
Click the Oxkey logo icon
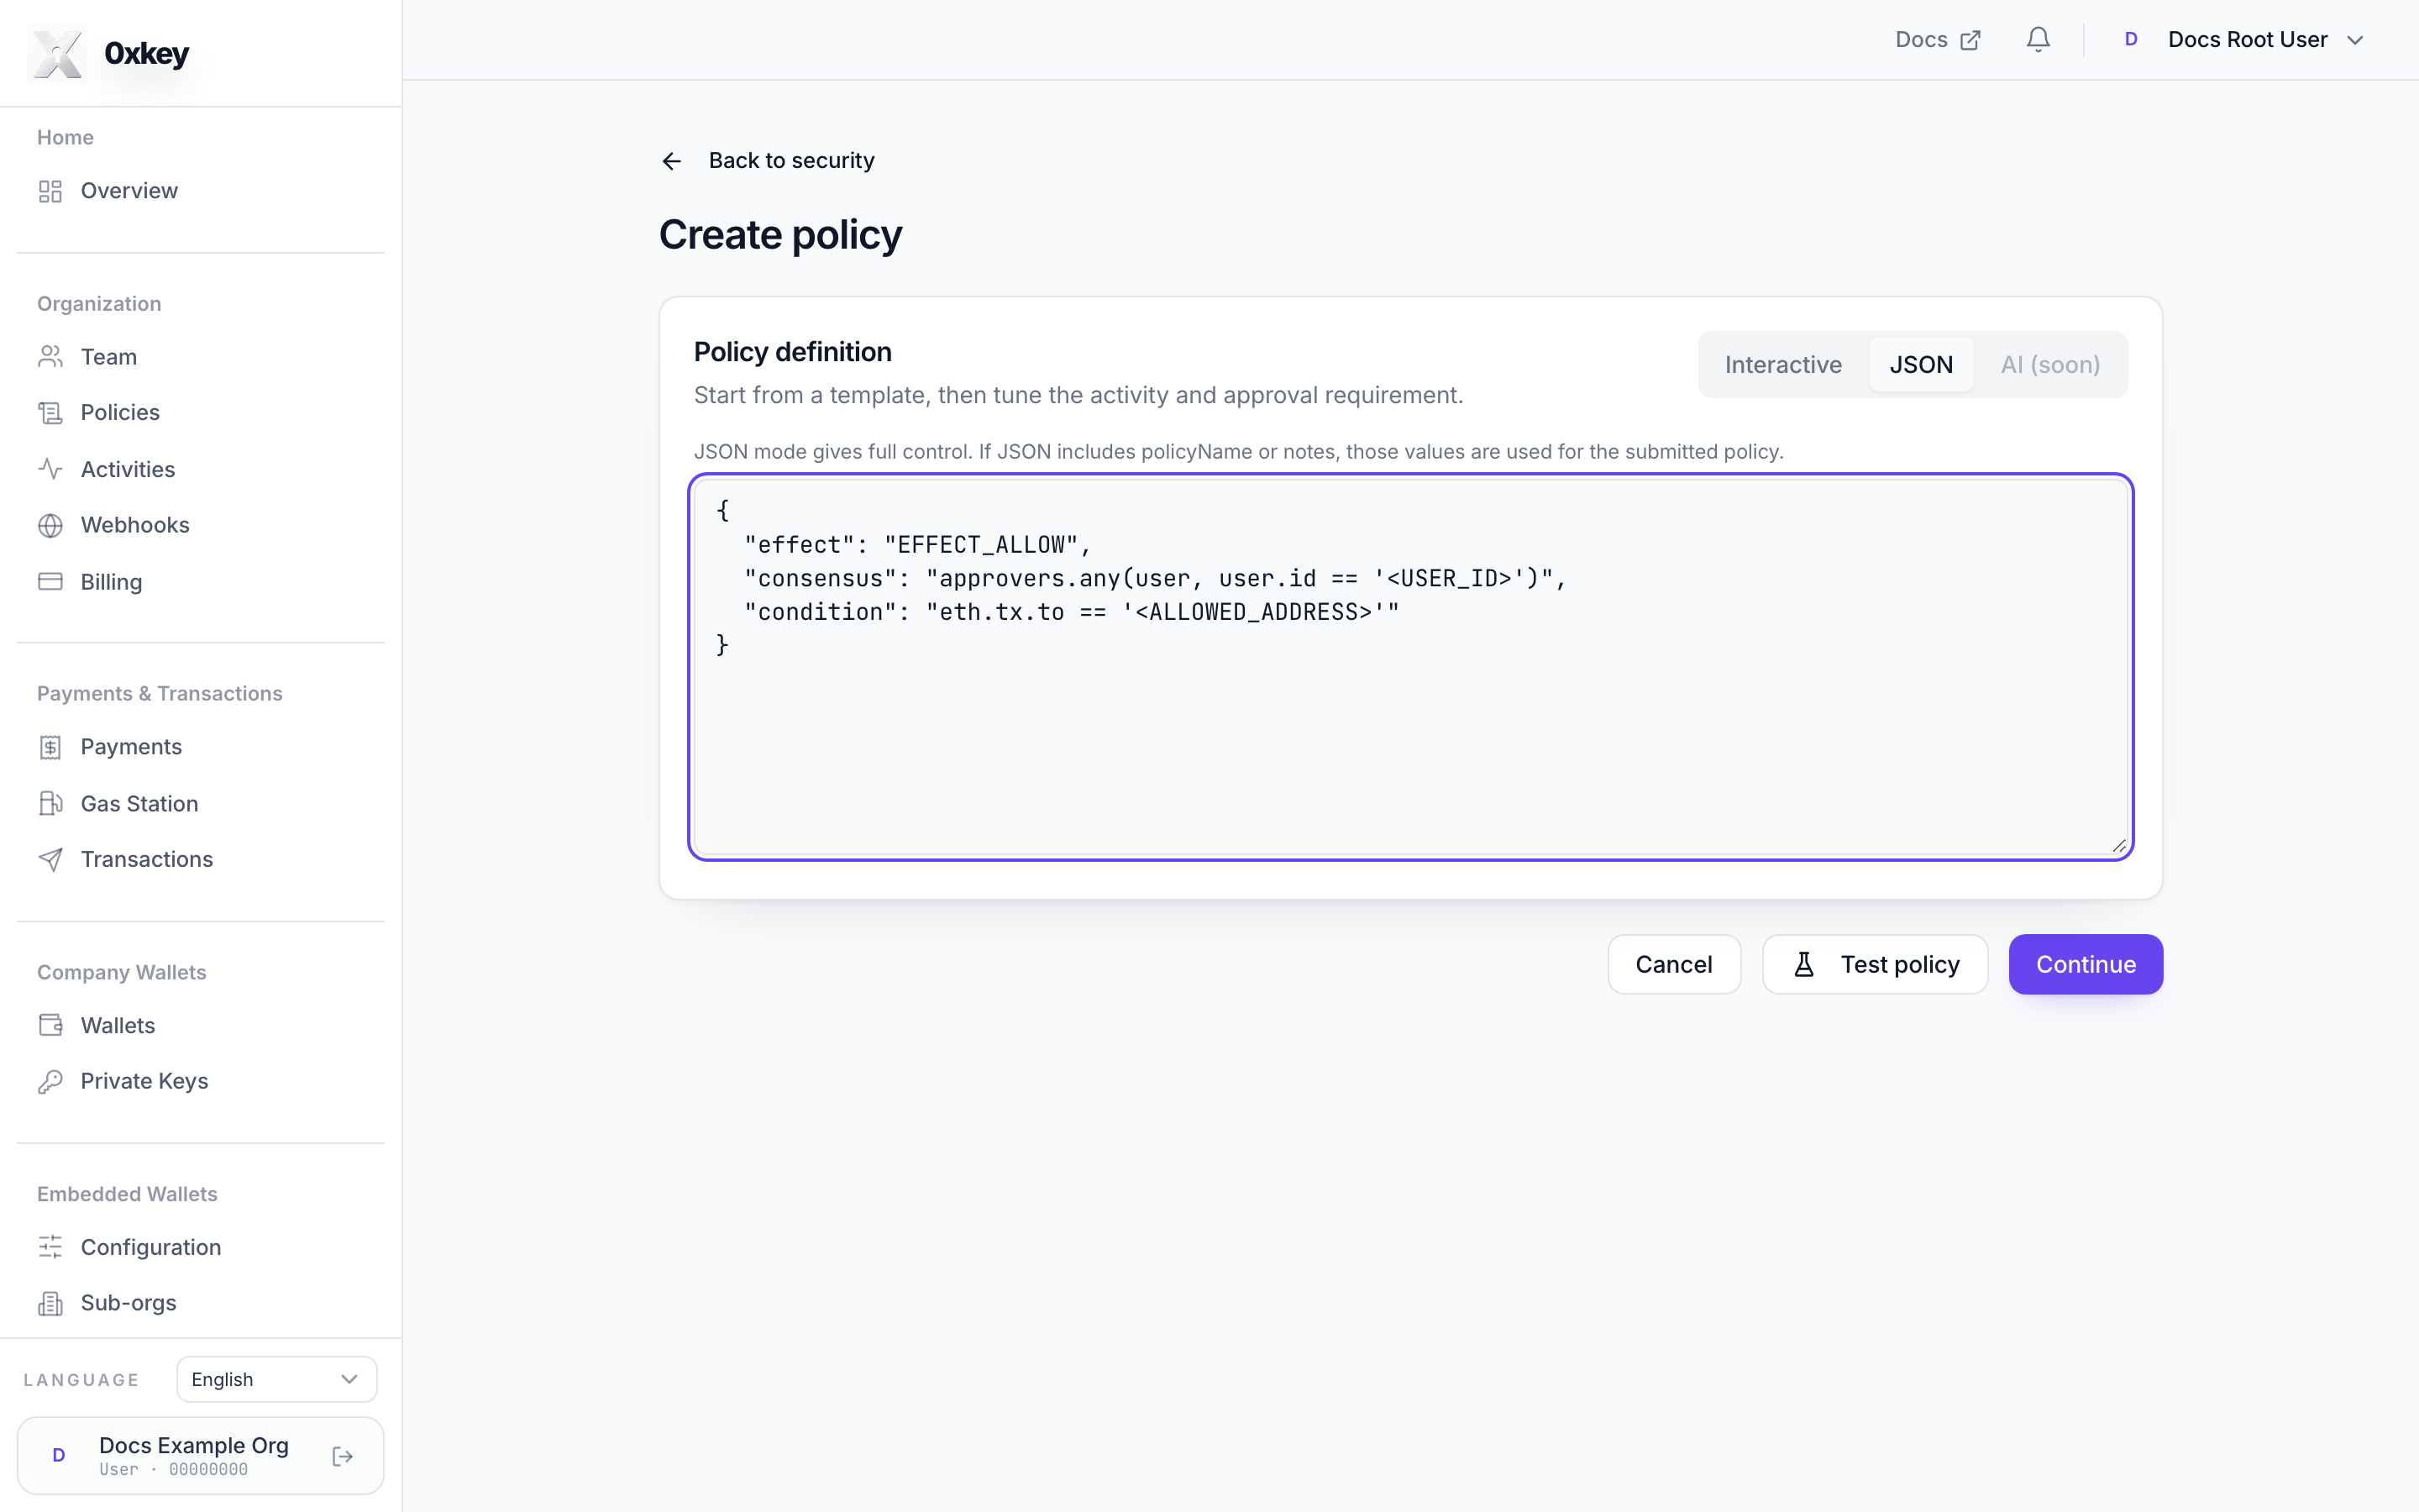point(58,53)
